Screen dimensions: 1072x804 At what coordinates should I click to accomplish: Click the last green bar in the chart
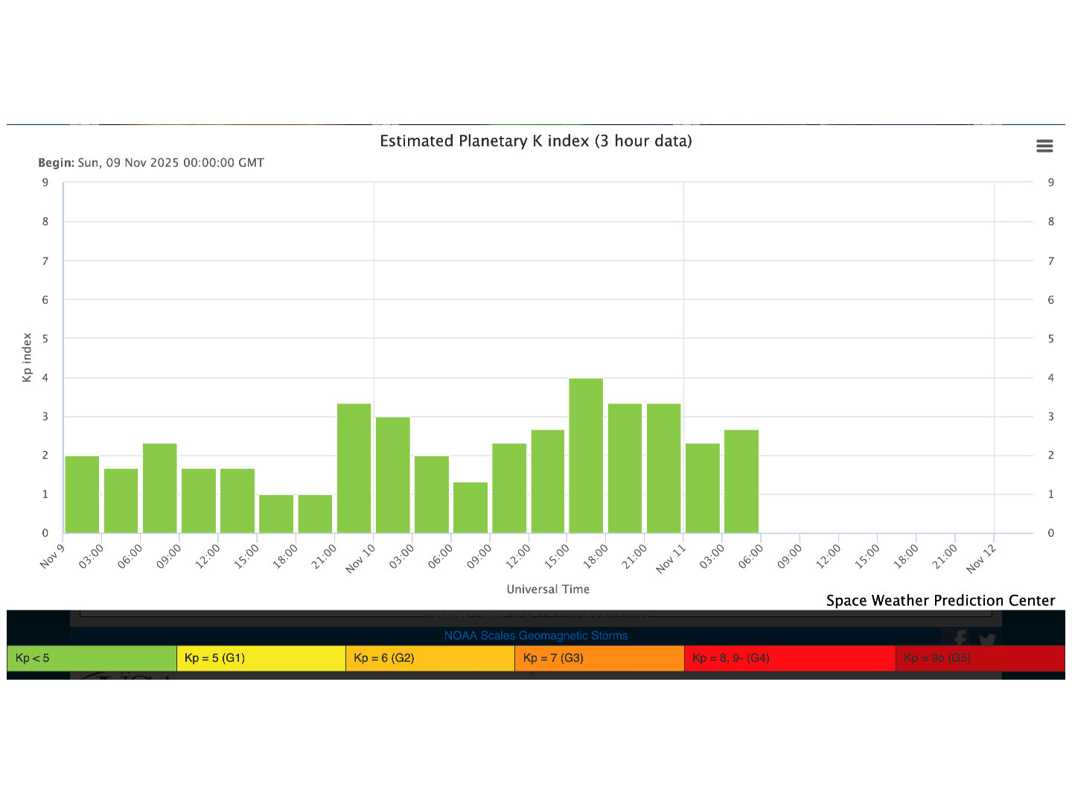click(x=741, y=482)
